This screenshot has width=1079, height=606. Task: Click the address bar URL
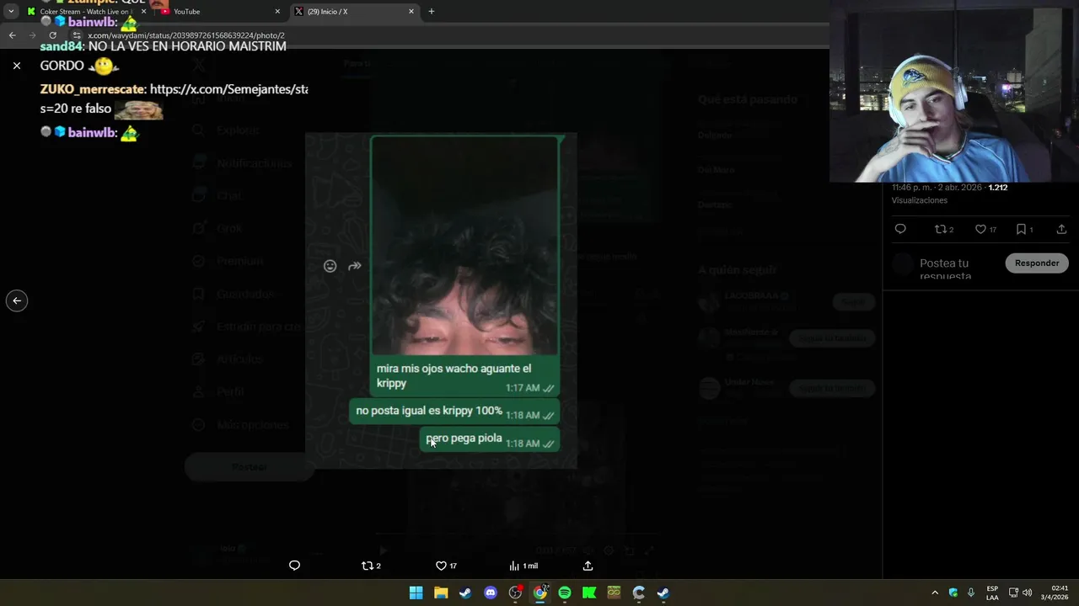click(186, 35)
